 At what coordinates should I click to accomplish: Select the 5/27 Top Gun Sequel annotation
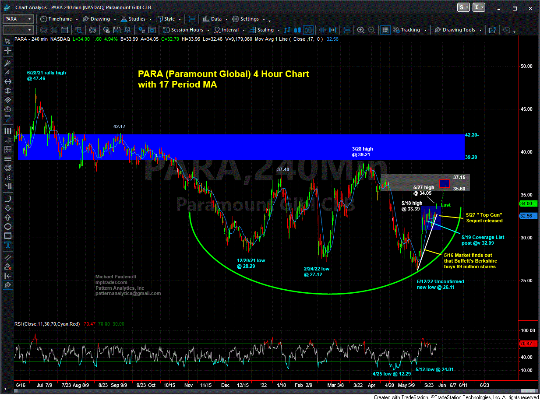click(484, 218)
